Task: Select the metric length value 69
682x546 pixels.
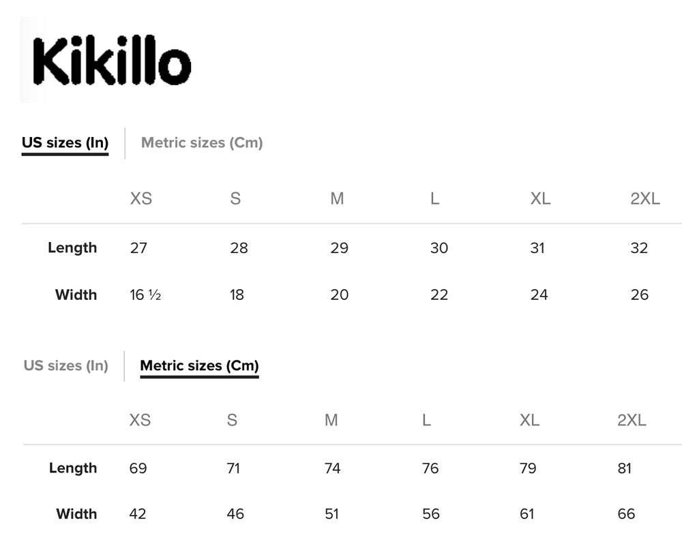Action: (138, 468)
